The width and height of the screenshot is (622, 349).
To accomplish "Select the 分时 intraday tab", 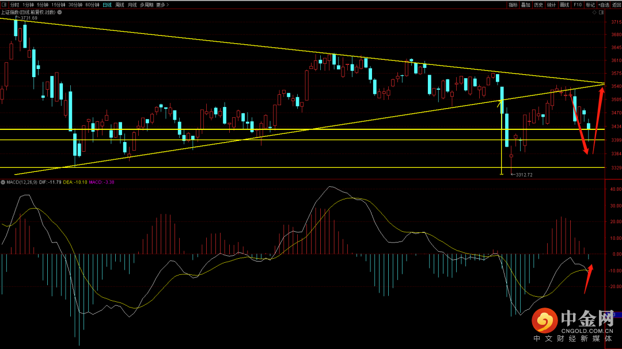I will tap(14, 5).
